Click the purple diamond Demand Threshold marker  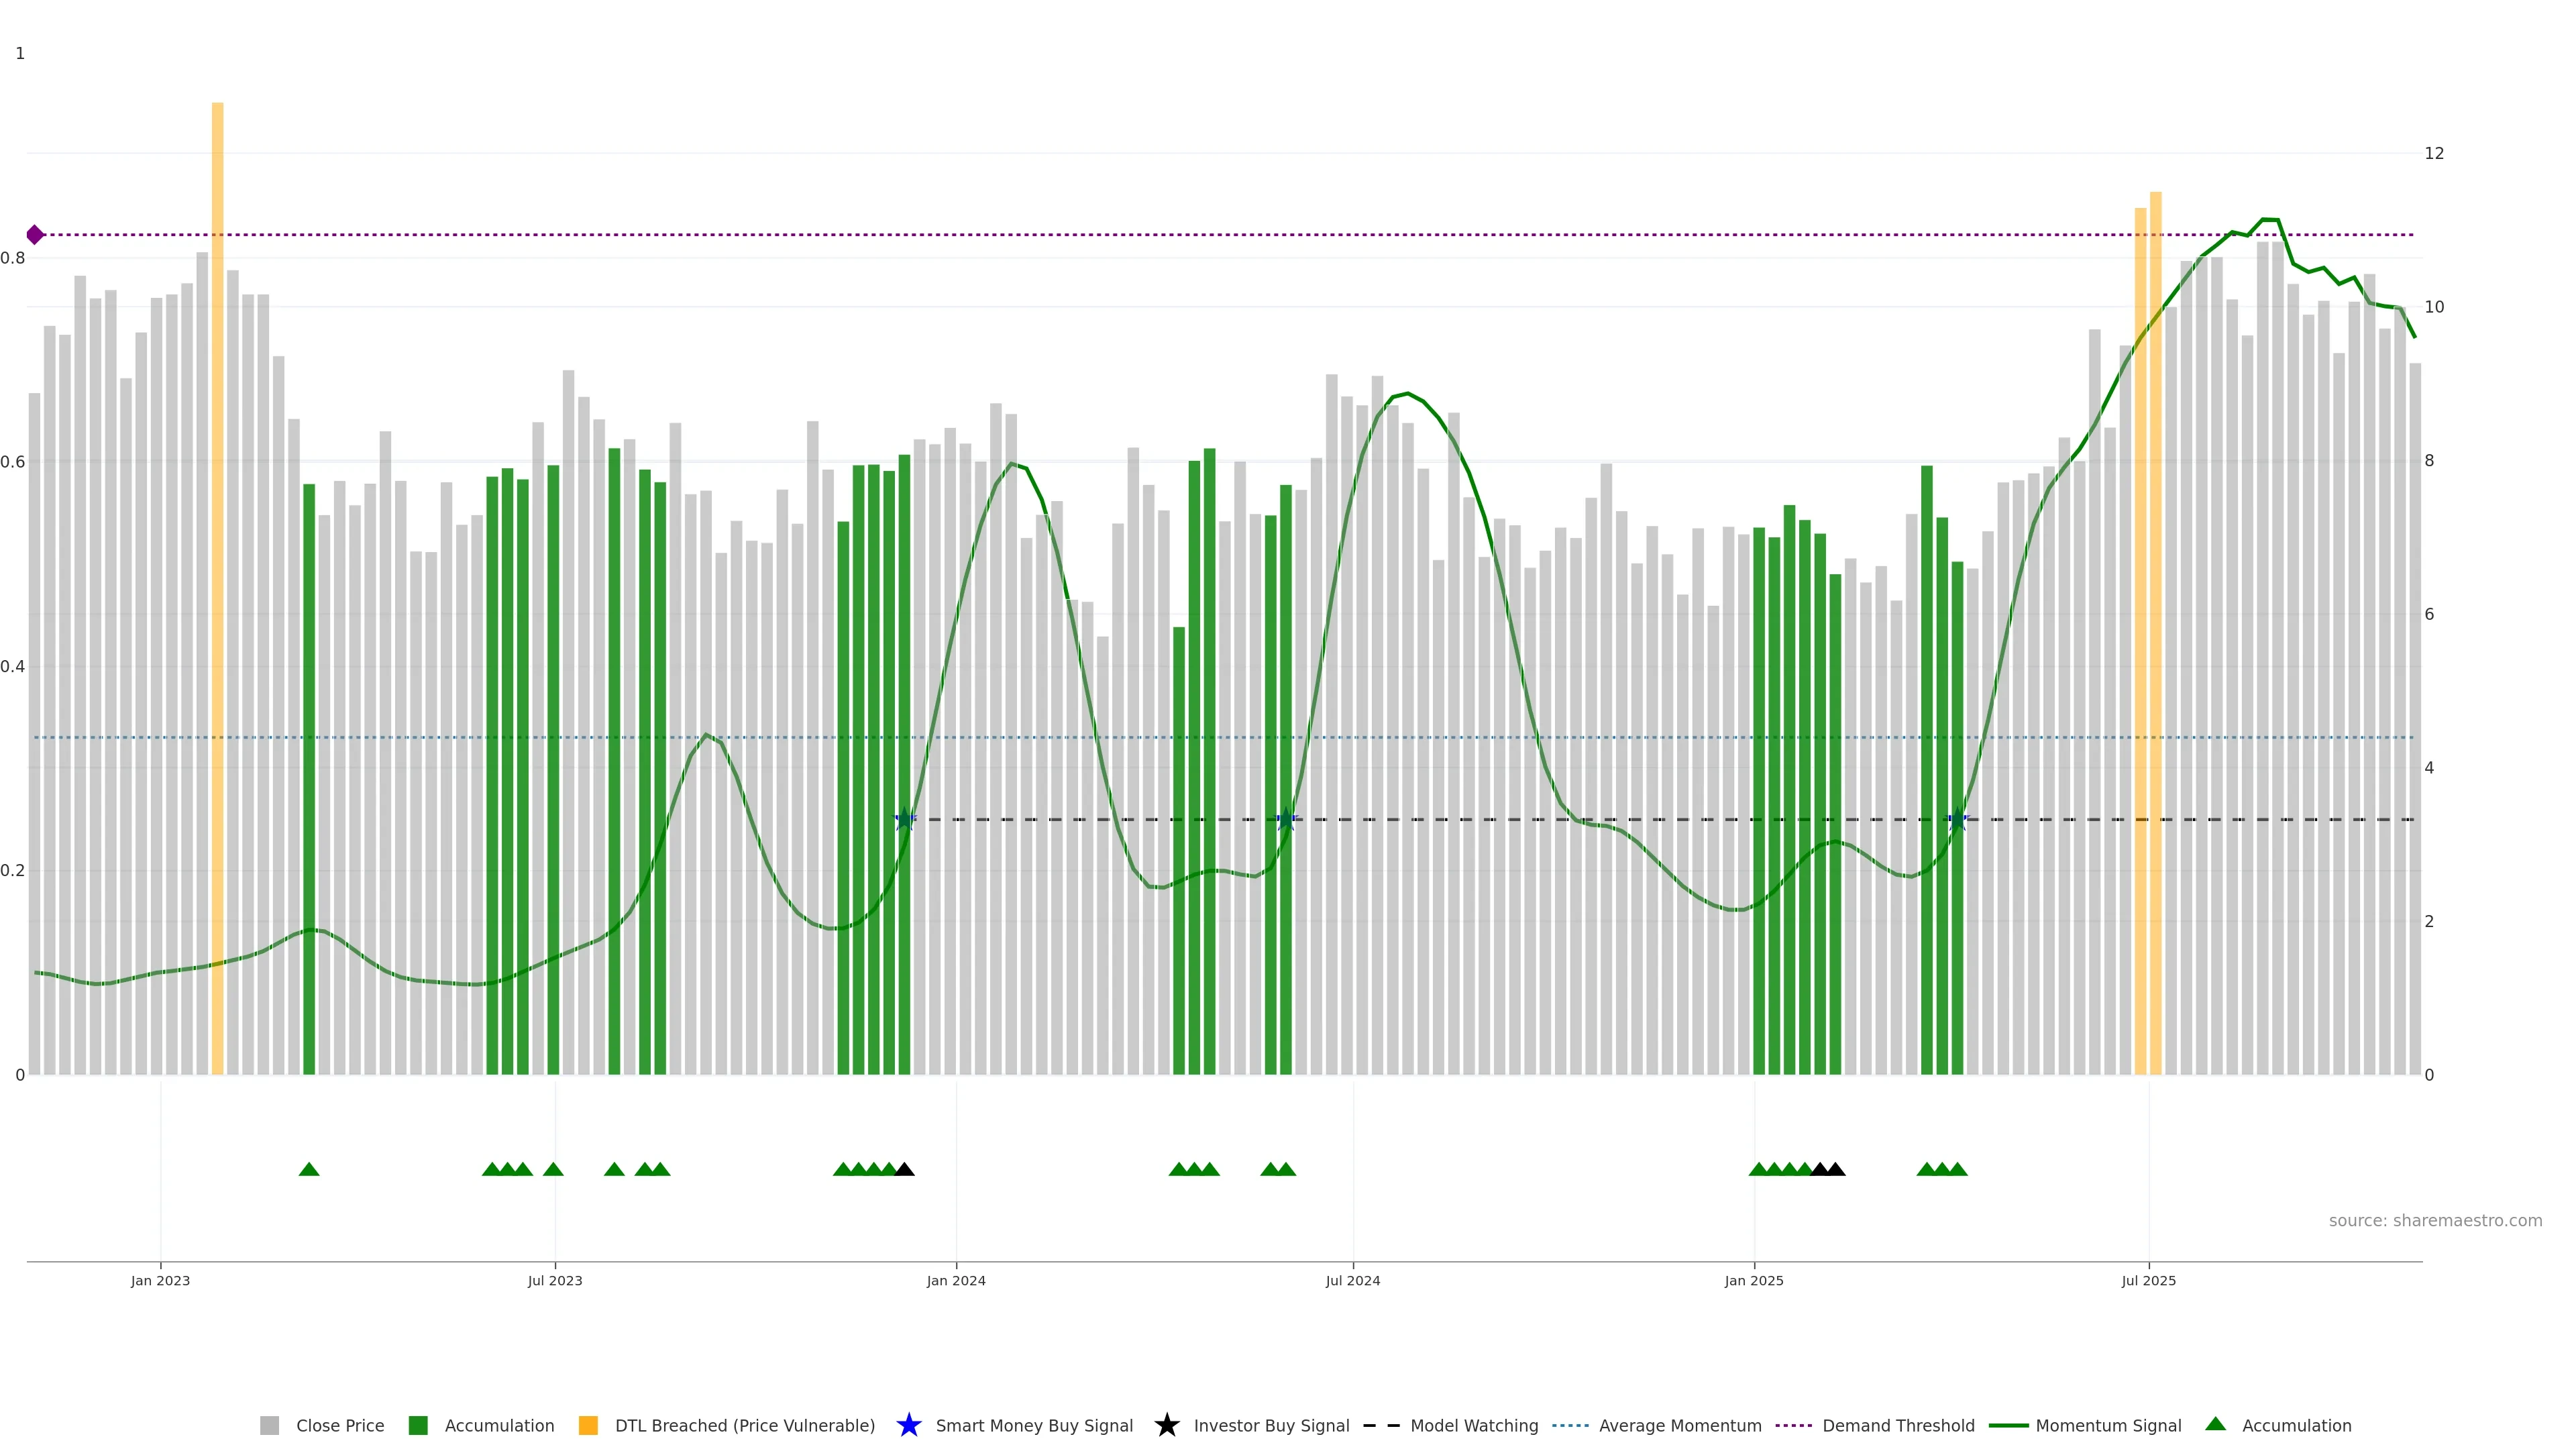pyautogui.click(x=35, y=235)
